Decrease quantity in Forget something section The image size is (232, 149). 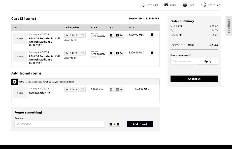coord(111,124)
